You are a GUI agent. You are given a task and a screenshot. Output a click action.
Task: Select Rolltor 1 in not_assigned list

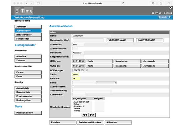tap(77, 104)
